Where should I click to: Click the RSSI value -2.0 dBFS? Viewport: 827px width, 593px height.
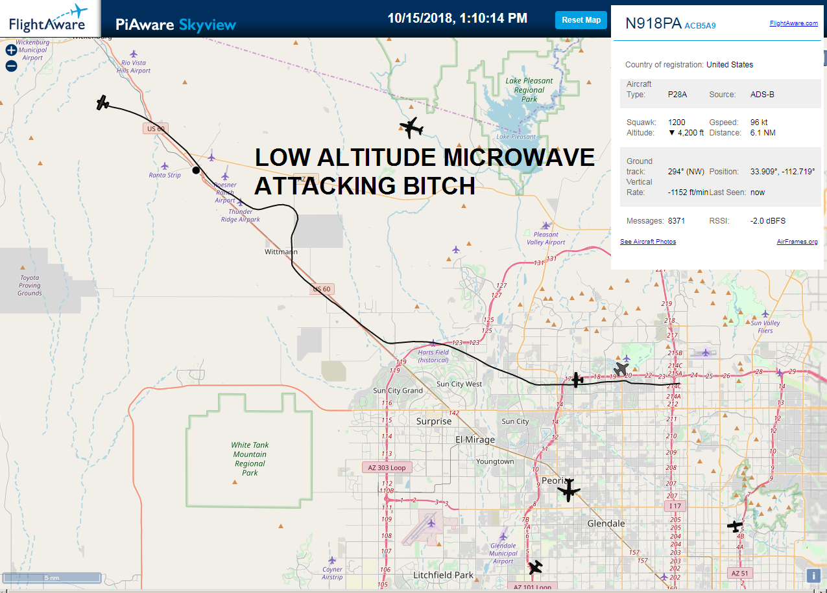[x=768, y=221]
